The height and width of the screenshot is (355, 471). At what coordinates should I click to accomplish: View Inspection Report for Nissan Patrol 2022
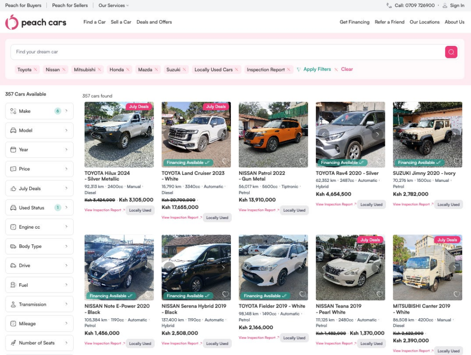[x=259, y=210]
